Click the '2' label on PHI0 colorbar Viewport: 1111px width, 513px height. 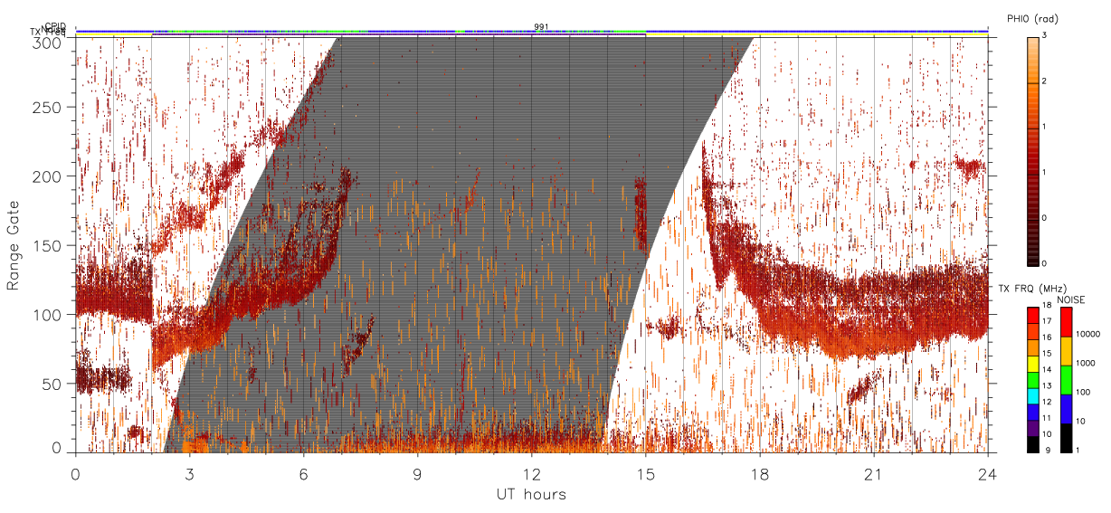1043,81
